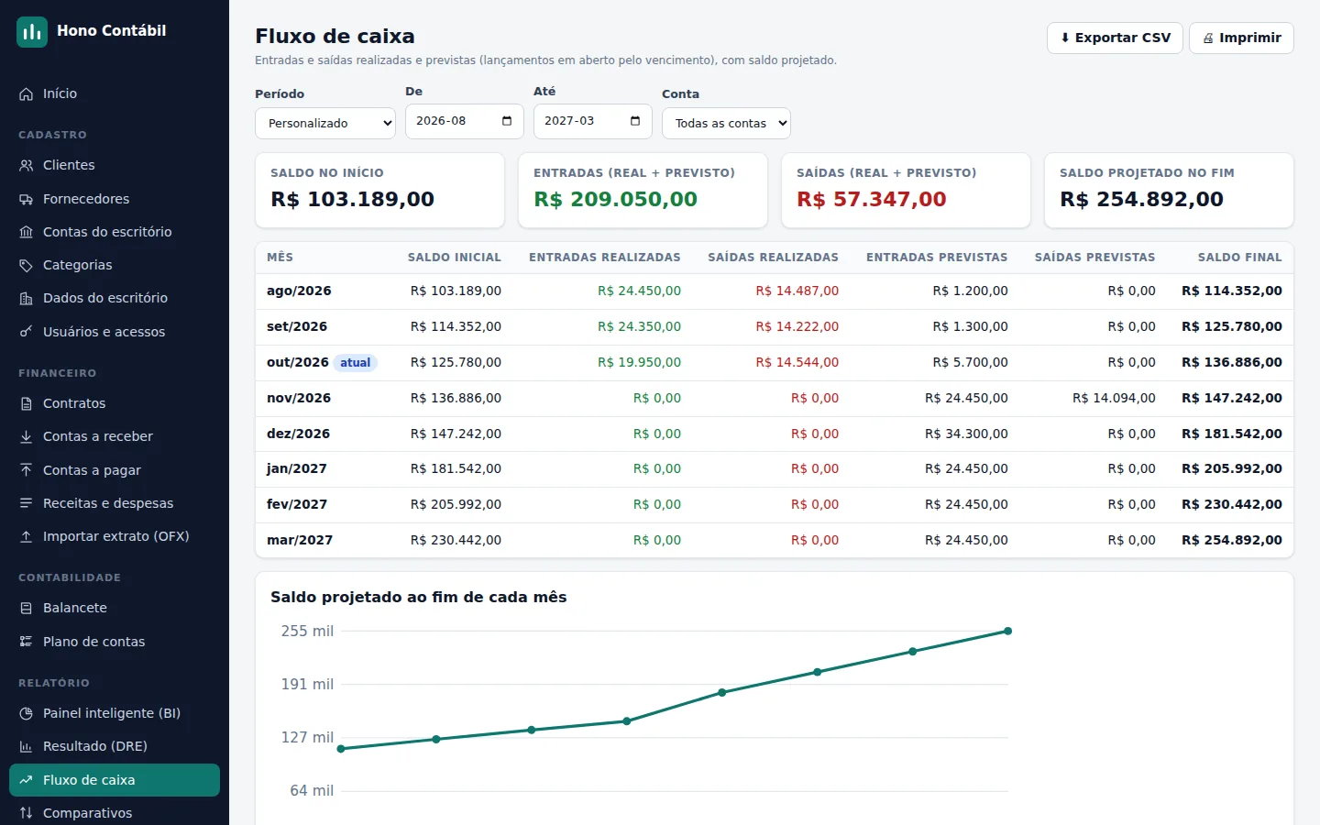Click the Resultado (DRE) bar-chart icon

point(26,746)
